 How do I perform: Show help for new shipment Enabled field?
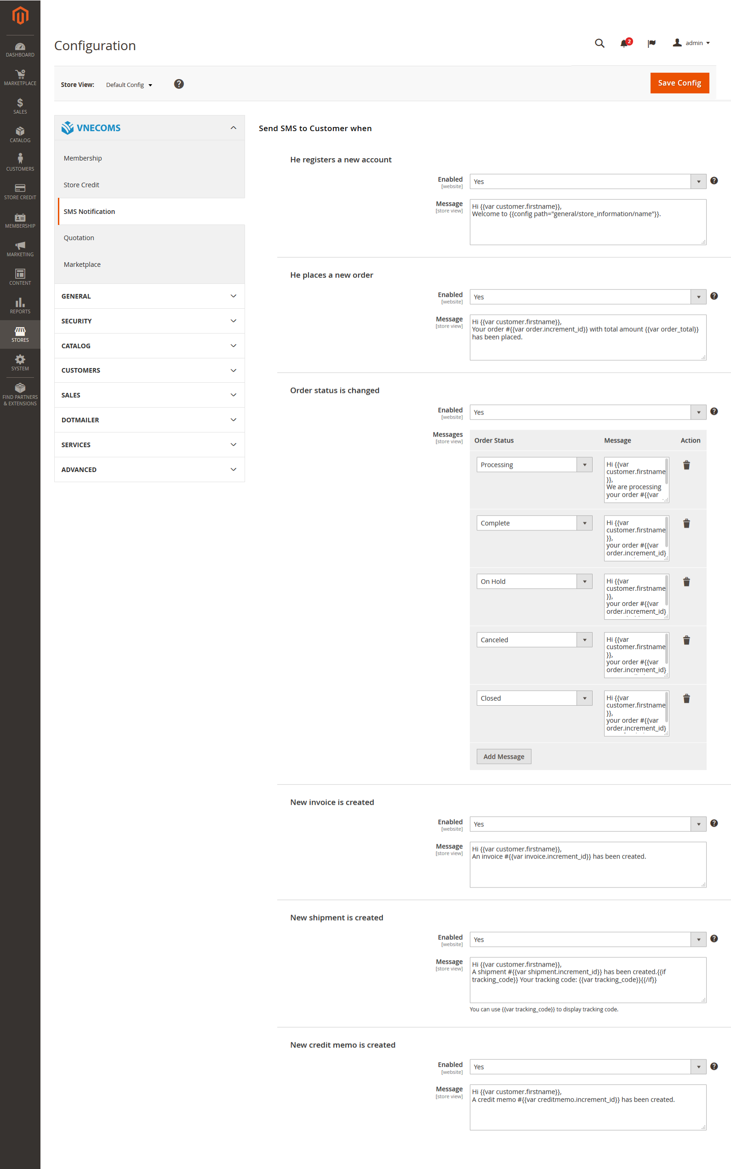714,939
